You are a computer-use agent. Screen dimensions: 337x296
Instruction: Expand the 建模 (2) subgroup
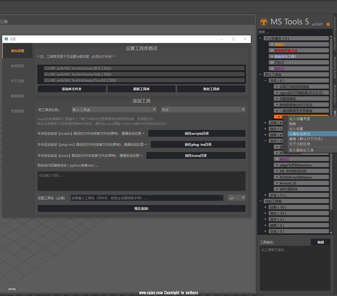(x=265, y=225)
